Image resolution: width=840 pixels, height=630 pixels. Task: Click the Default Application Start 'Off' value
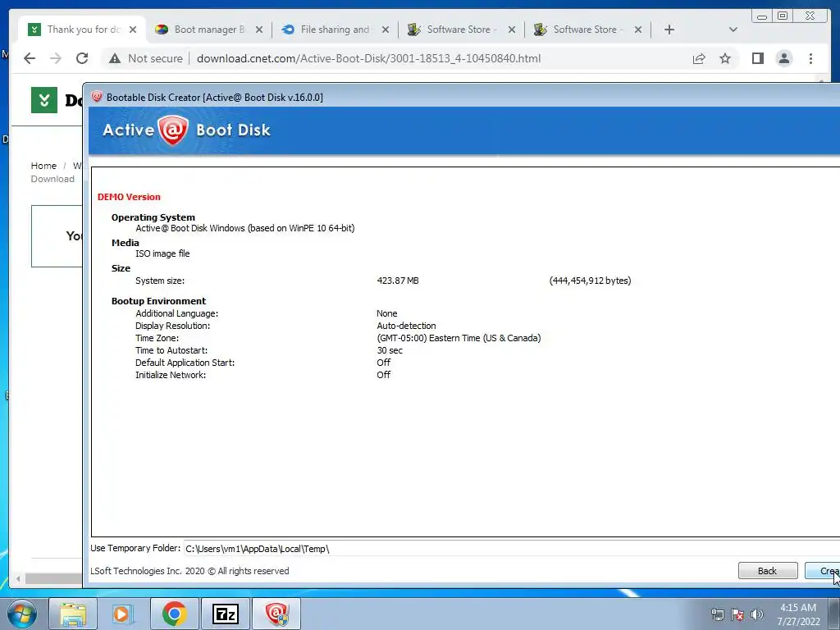(x=384, y=363)
